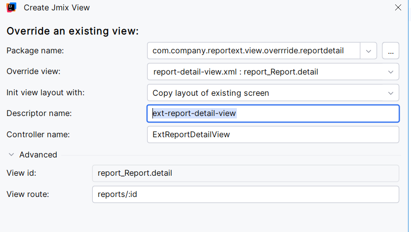
Task: Select the report-detail-view.xml override view combo box
Action: pos(266,72)
